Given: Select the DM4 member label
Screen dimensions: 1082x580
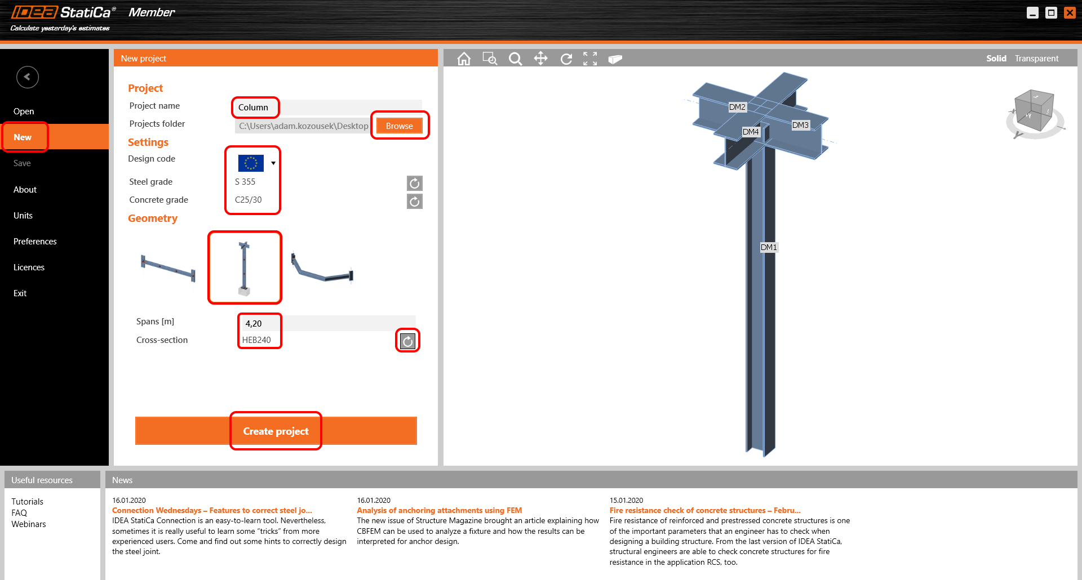Looking at the screenshot, I should 751,132.
